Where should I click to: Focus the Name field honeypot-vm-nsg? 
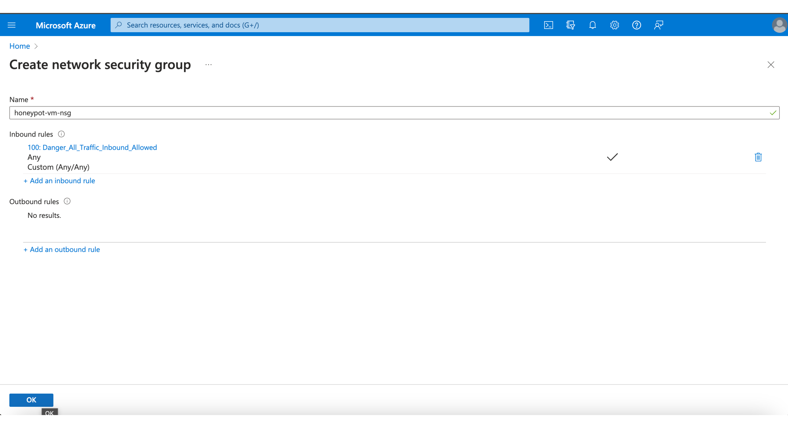pyautogui.click(x=388, y=113)
